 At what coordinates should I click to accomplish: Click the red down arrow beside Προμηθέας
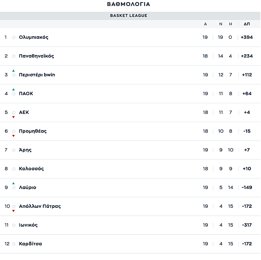coord(13,136)
